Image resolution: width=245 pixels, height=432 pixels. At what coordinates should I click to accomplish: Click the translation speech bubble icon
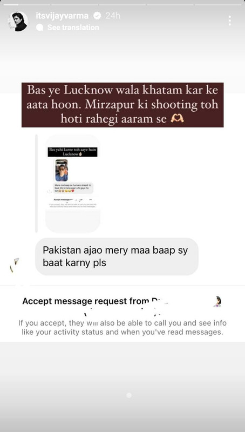coord(40,28)
